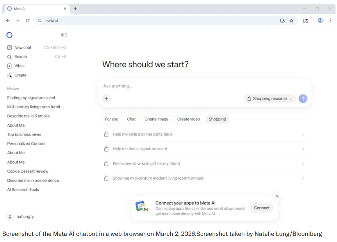Open 'Describe me in 3 emojis' chat
The width and height of the screenshot is (337, 242).
(x=28, y=116)
